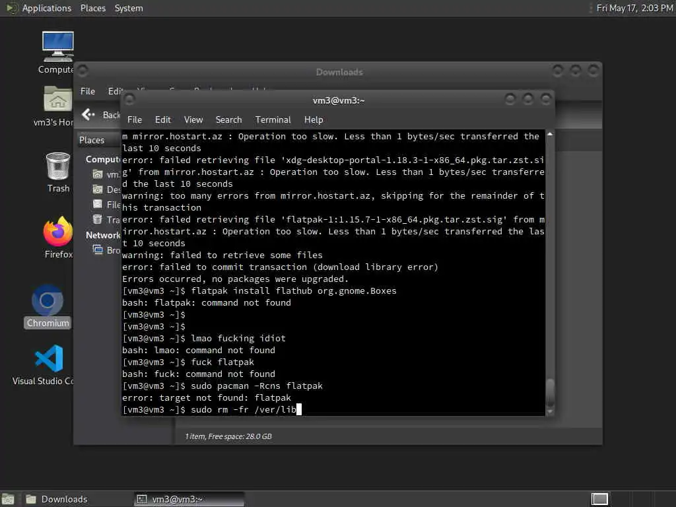Click the terminal scrollbar down arrow
This screenshot has height=507, width=676.
click(550, 411)
